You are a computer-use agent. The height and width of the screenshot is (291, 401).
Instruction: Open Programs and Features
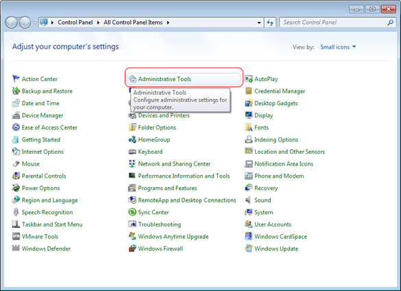point(167,188)
